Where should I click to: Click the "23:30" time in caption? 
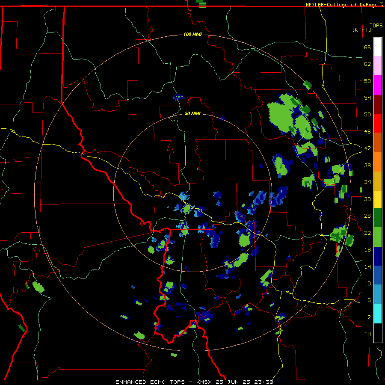click(x=264, y=382)
